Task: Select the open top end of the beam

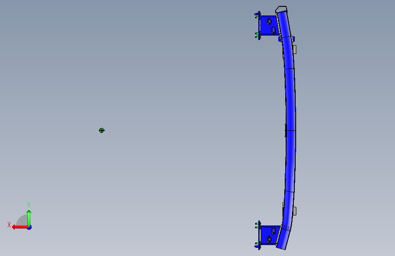Action: 281,9
